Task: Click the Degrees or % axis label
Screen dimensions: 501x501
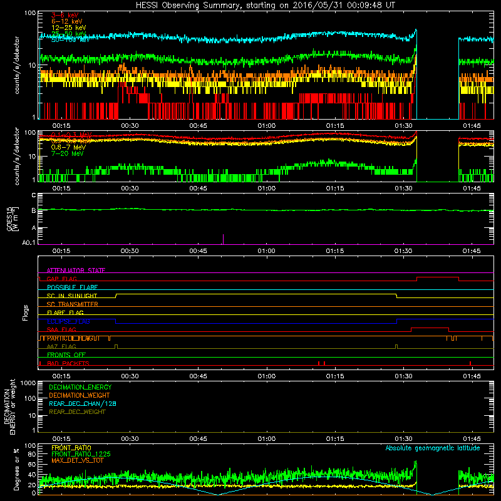Action: [x=16, y=469]
